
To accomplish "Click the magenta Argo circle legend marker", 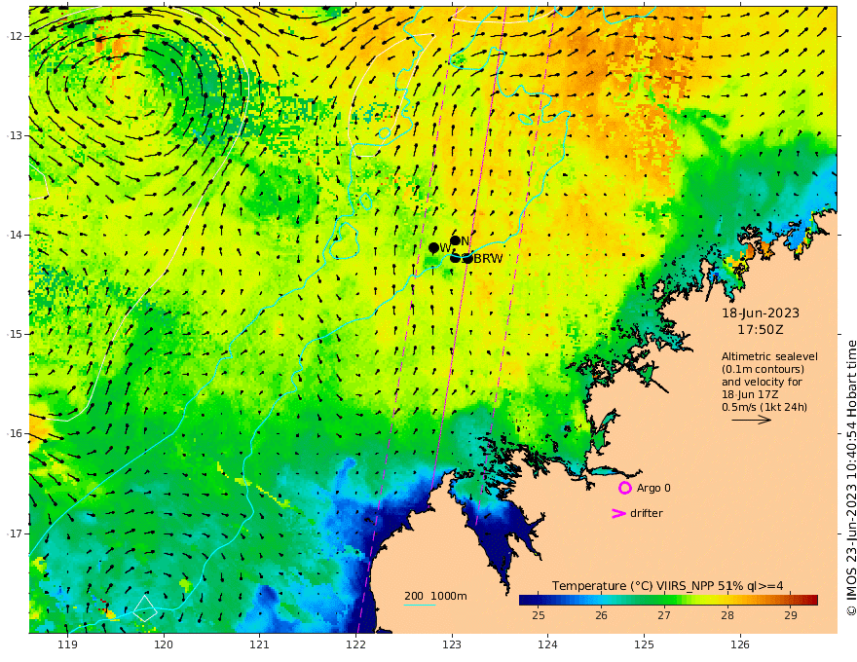I will [624, 488].
